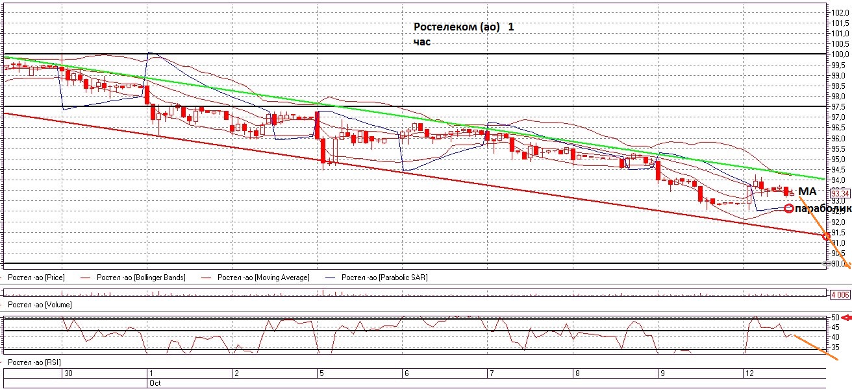Click the volume value box 4 006

[840, 294]
